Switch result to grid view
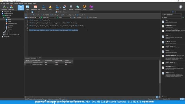Viewport: 185px width, 104px height. click(157, 97)
